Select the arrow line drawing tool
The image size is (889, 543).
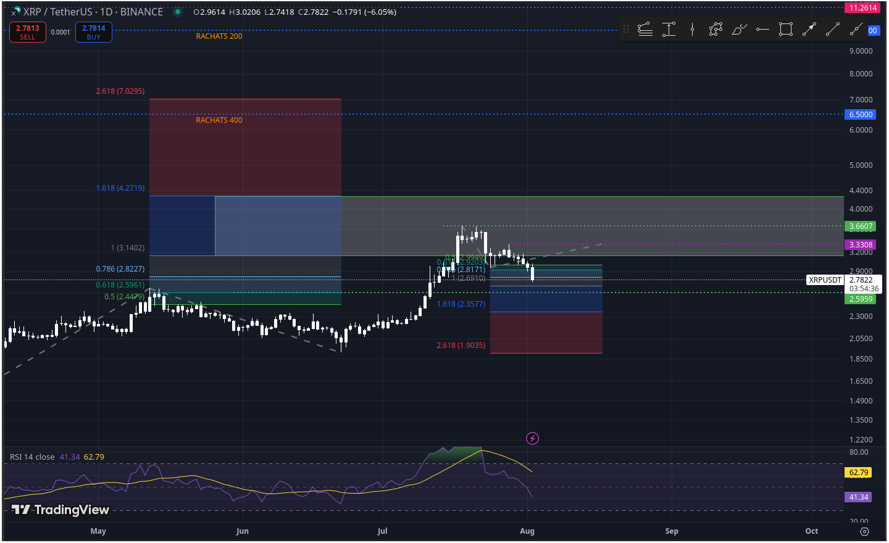coord(809,29)
